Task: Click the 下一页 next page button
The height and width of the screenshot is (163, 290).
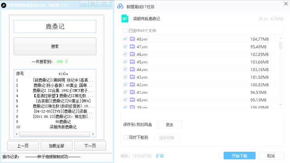Action: (90, 146)
